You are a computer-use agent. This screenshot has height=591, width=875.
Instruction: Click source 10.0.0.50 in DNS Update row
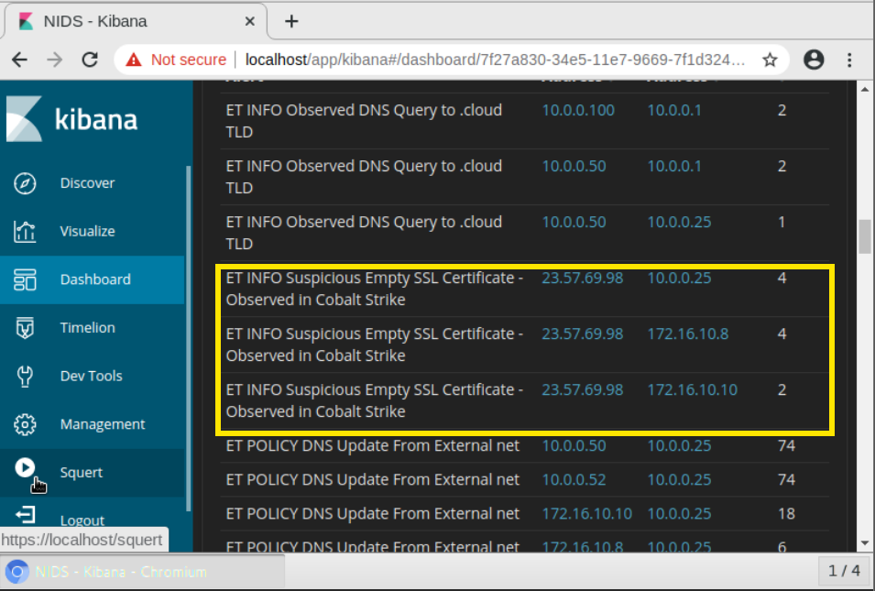(x=574, y=446)
